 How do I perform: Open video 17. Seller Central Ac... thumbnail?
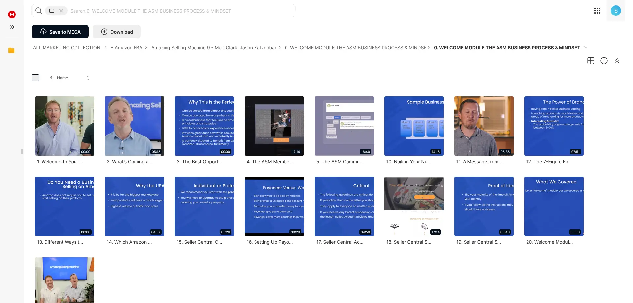(x=344, y=206)
